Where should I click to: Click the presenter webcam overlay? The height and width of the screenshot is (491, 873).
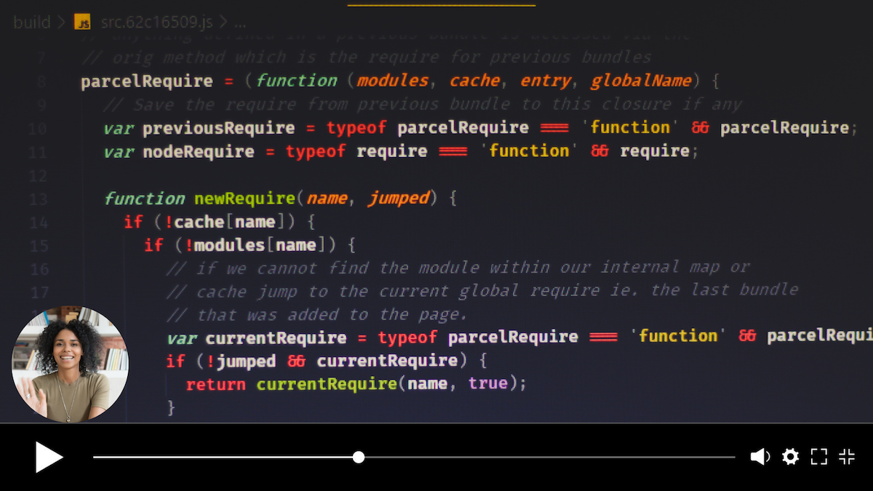click(x=69, y=362)
